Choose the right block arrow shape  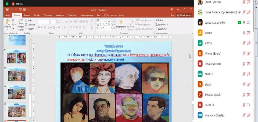[x=106, y=24]
